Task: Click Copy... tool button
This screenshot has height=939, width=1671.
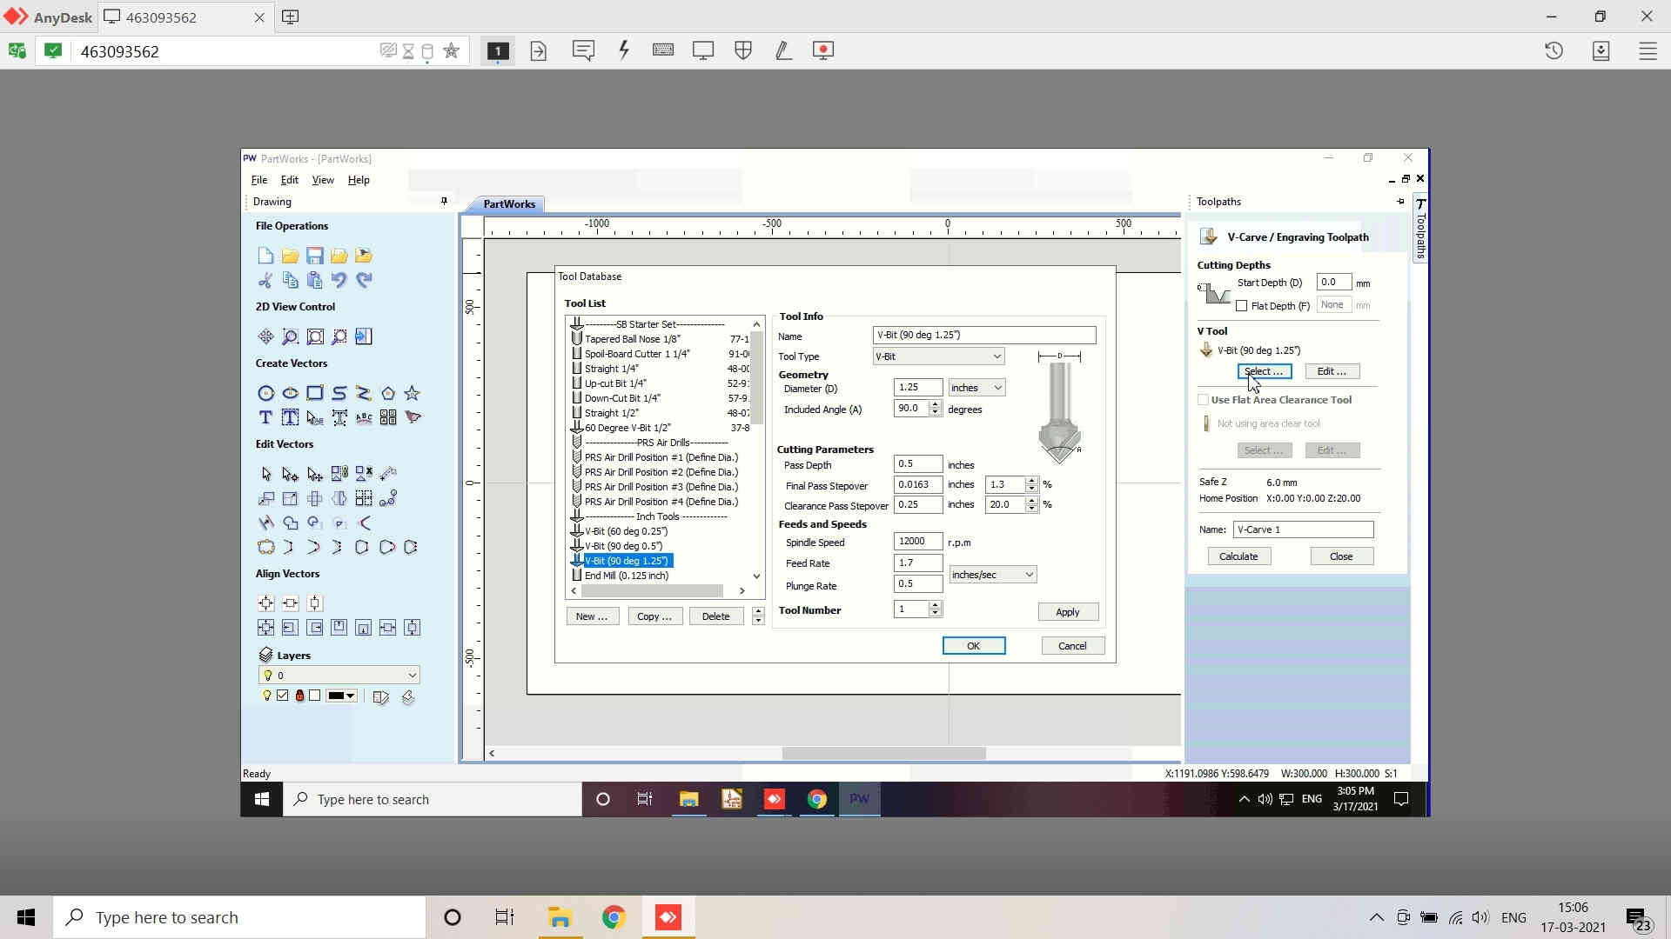Action: (654, 616)
